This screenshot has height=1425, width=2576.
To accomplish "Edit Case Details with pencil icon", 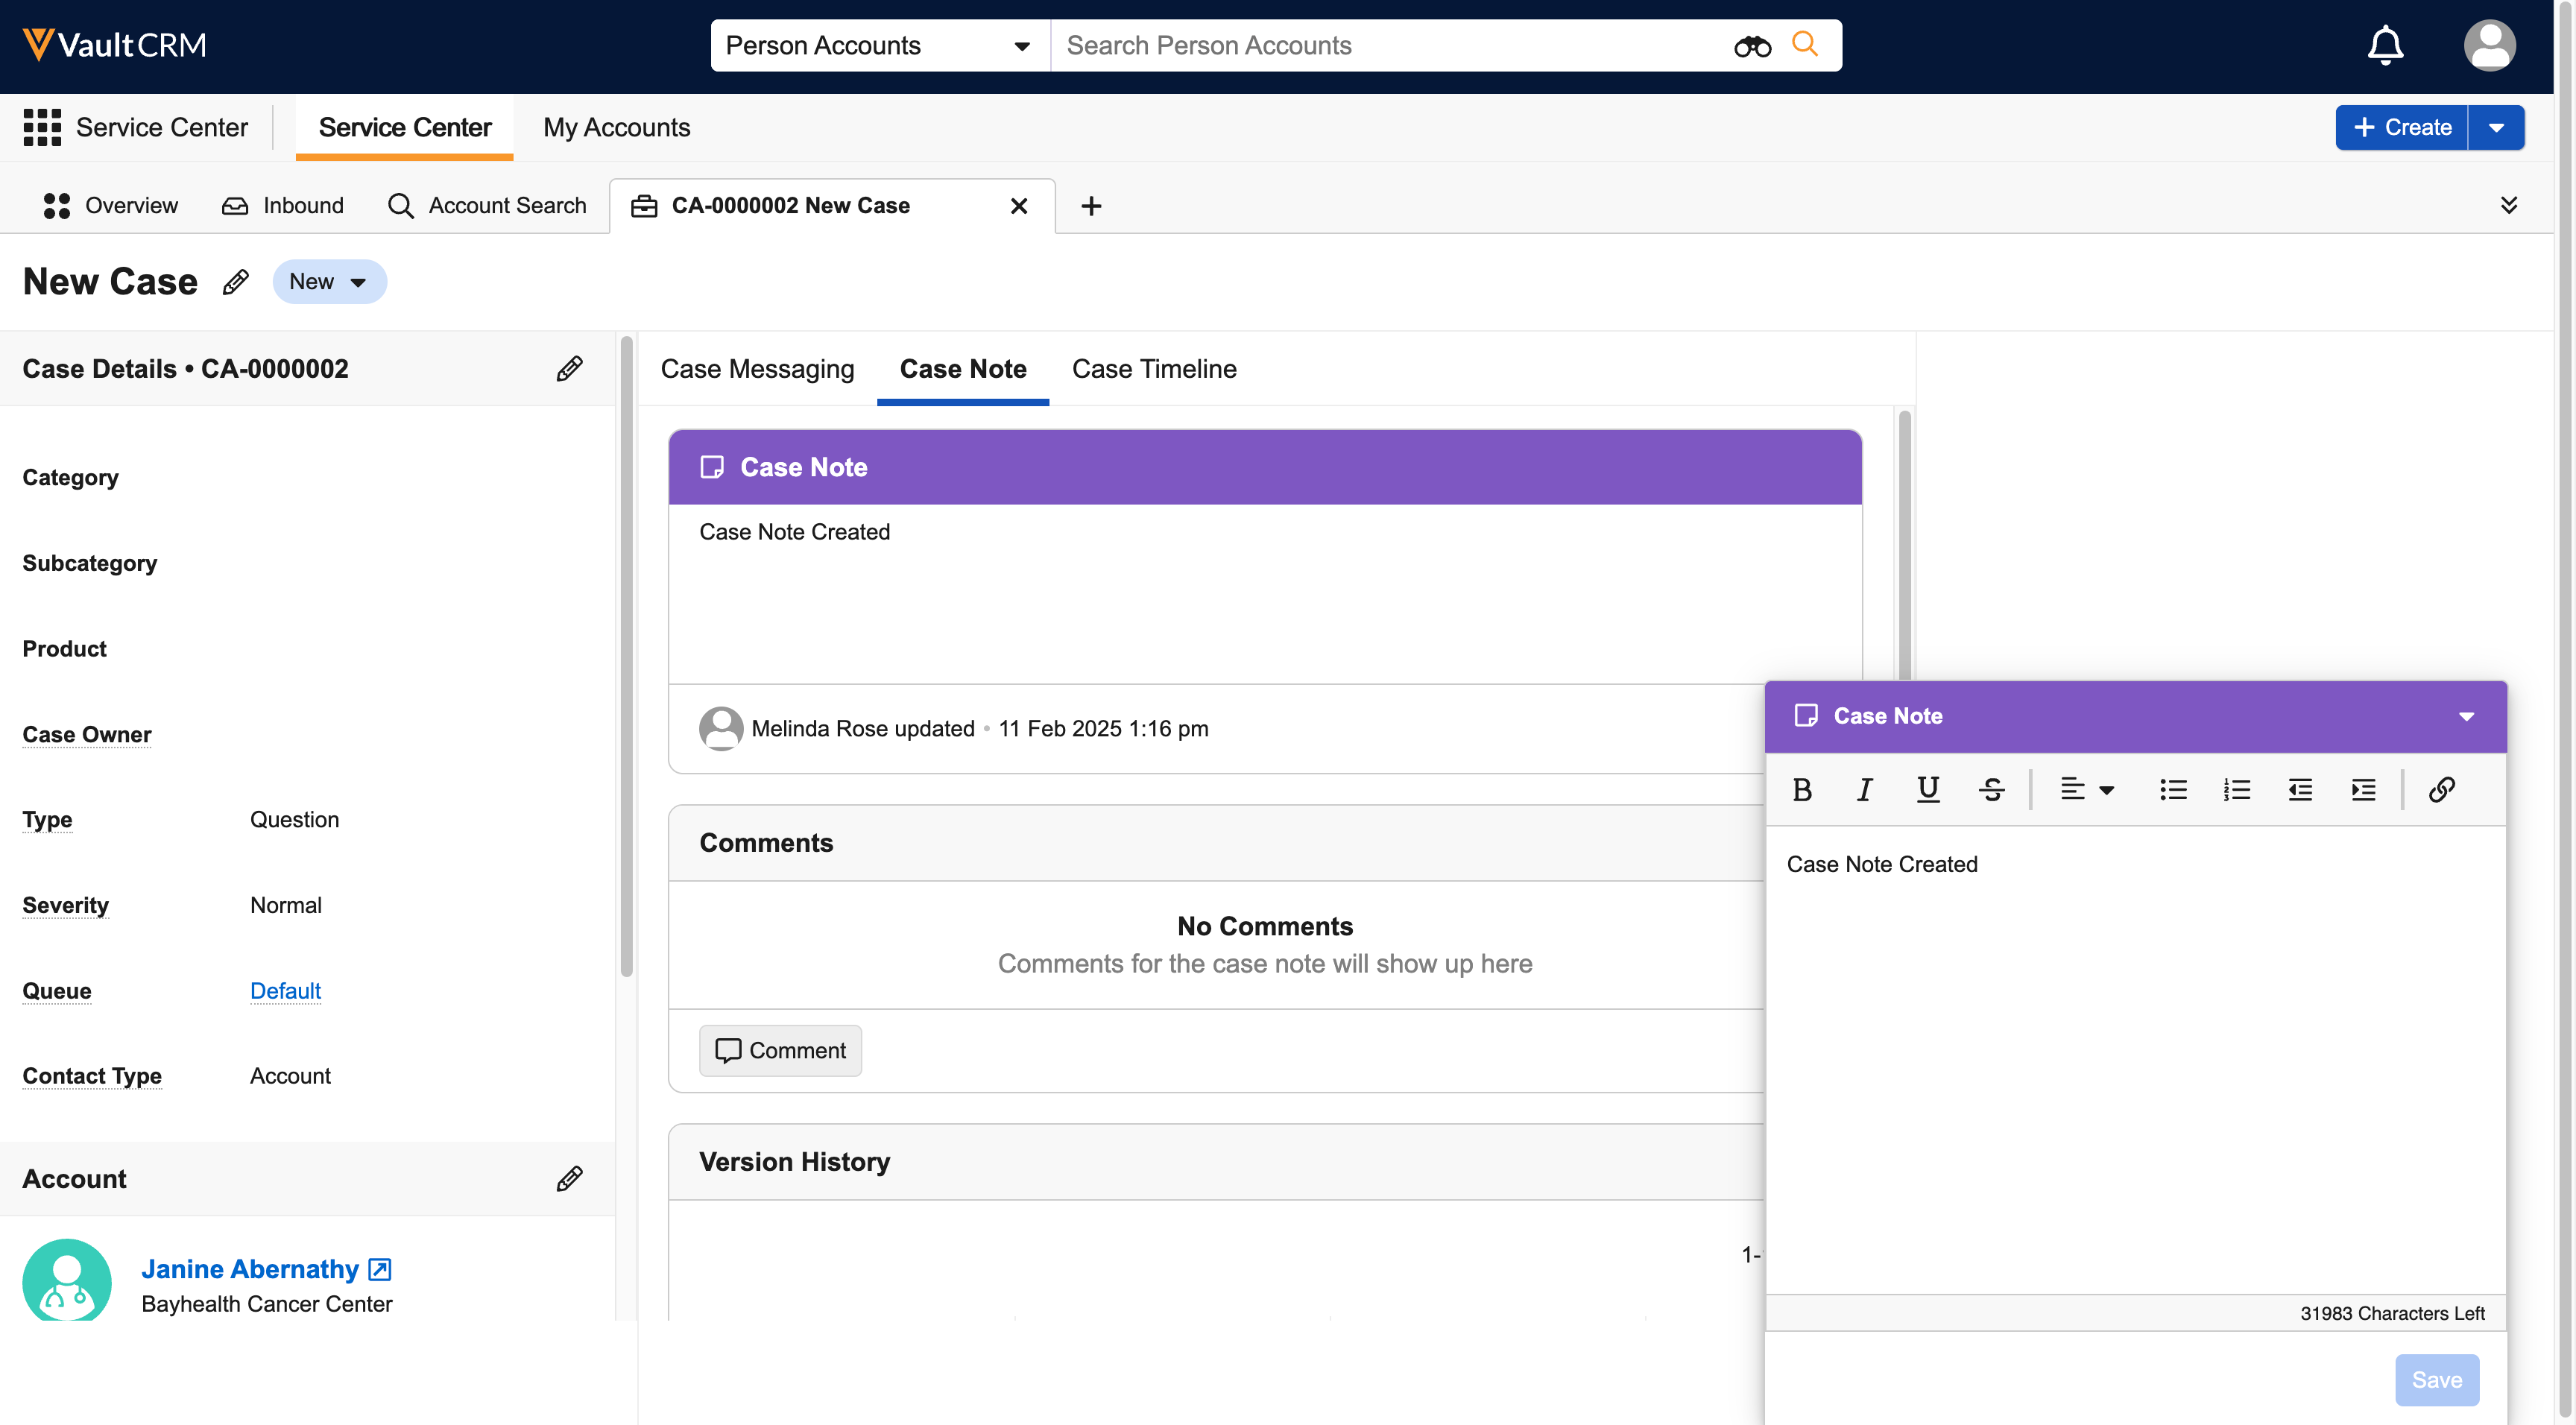I will [x=569, y=369].
